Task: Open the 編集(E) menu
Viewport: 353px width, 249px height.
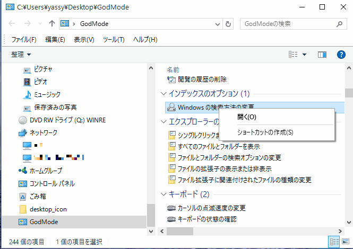Action: click(x=55, y=40)
